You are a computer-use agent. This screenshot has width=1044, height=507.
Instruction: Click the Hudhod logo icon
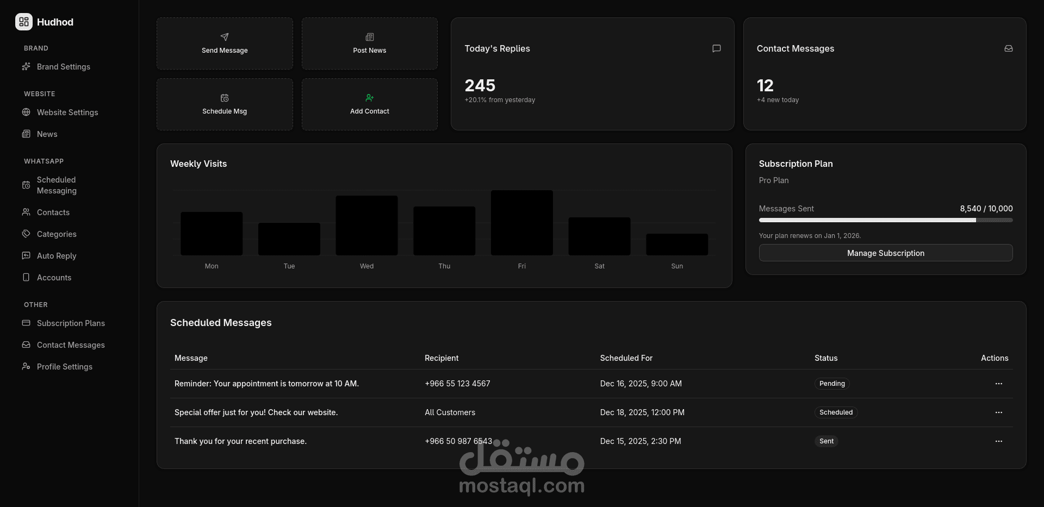click(x=23, y=22)
